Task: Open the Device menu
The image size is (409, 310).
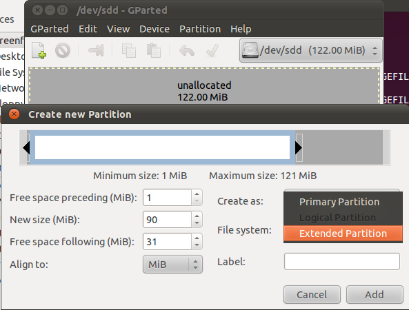Action: point(154,29)
